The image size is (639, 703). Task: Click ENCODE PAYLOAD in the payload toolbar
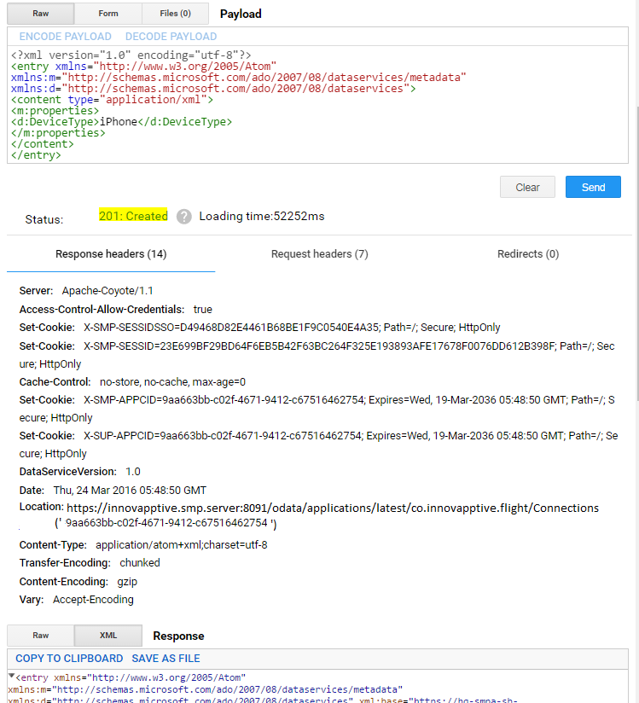tap(65, 36)
